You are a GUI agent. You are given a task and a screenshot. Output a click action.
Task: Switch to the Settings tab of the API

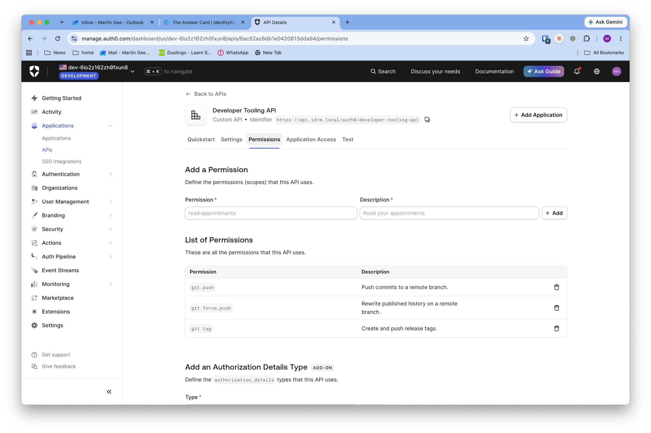pos(231,139)
